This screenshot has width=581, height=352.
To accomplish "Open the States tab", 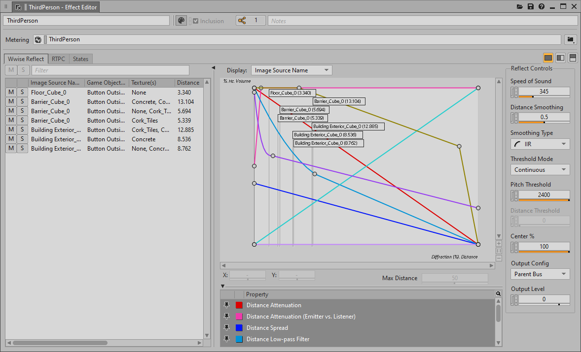I will point(80,59).
